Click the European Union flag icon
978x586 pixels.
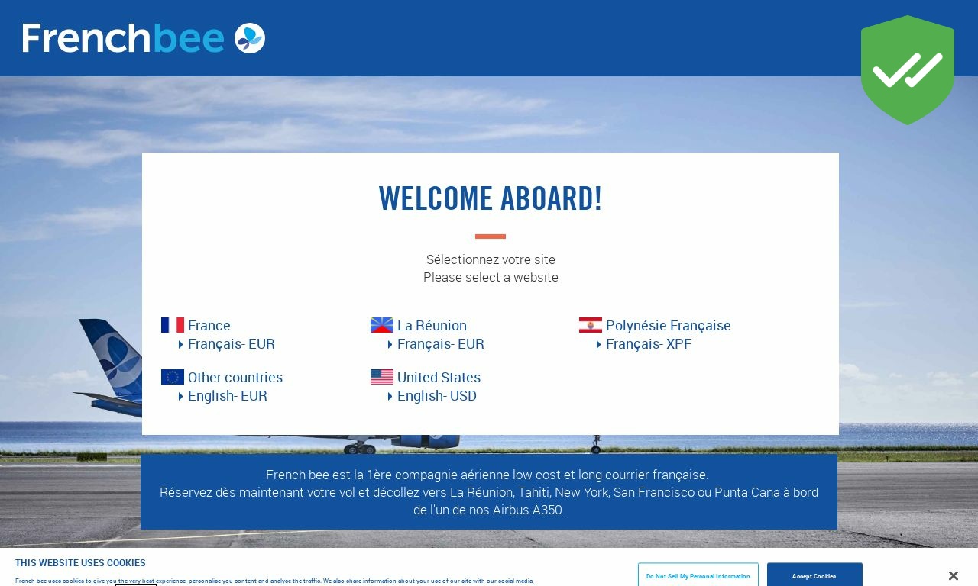173,377
